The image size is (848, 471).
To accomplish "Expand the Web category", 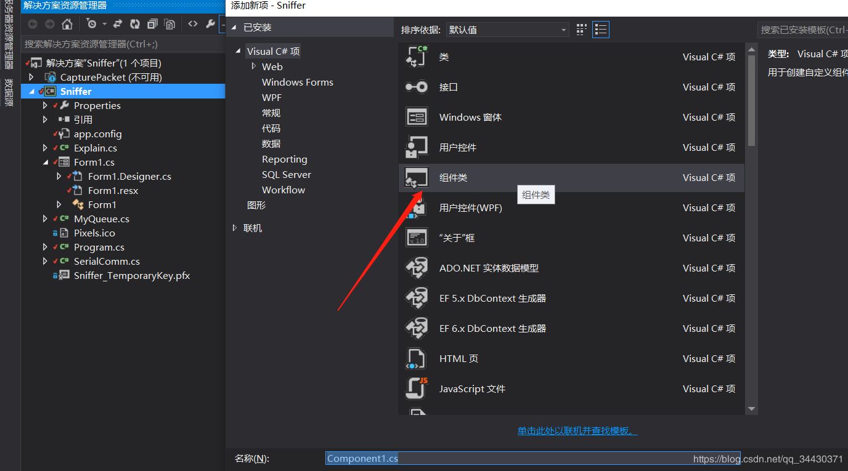I will (253, 66).
